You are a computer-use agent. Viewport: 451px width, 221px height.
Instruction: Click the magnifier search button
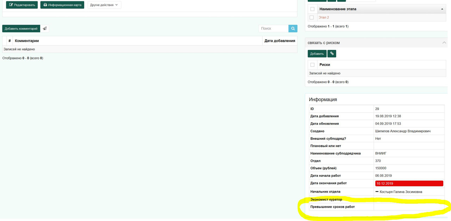click(293, 29)
